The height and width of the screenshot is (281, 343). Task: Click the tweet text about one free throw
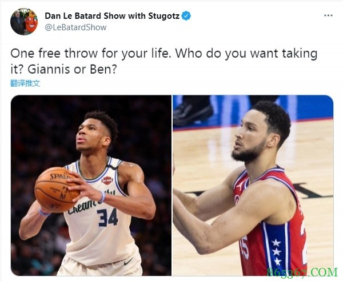(x=164, y=62)
